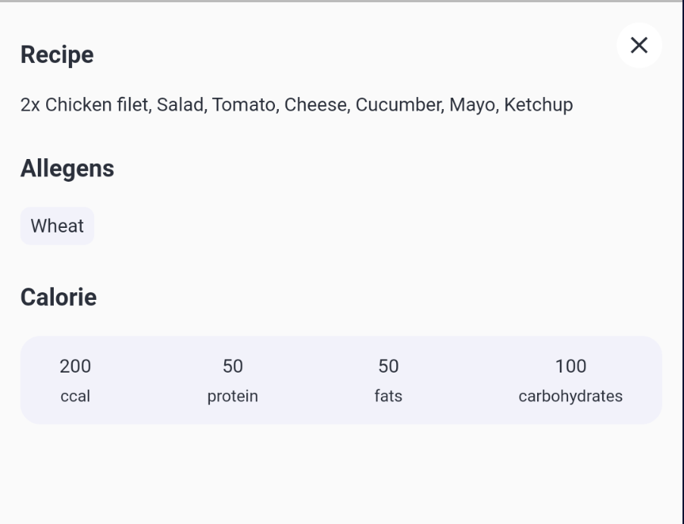Click the carbohydrates label
The height and width of the screenshot is (524, 684).
coord(570,396)
